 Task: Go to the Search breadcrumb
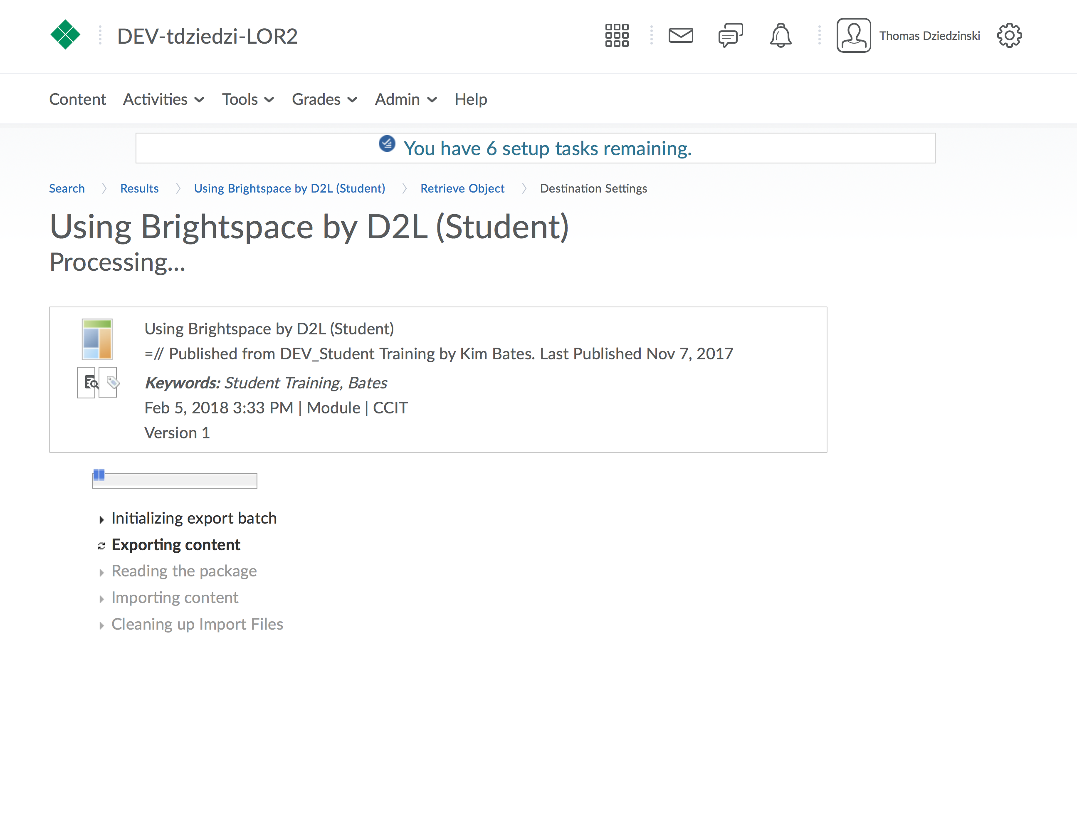67,188
